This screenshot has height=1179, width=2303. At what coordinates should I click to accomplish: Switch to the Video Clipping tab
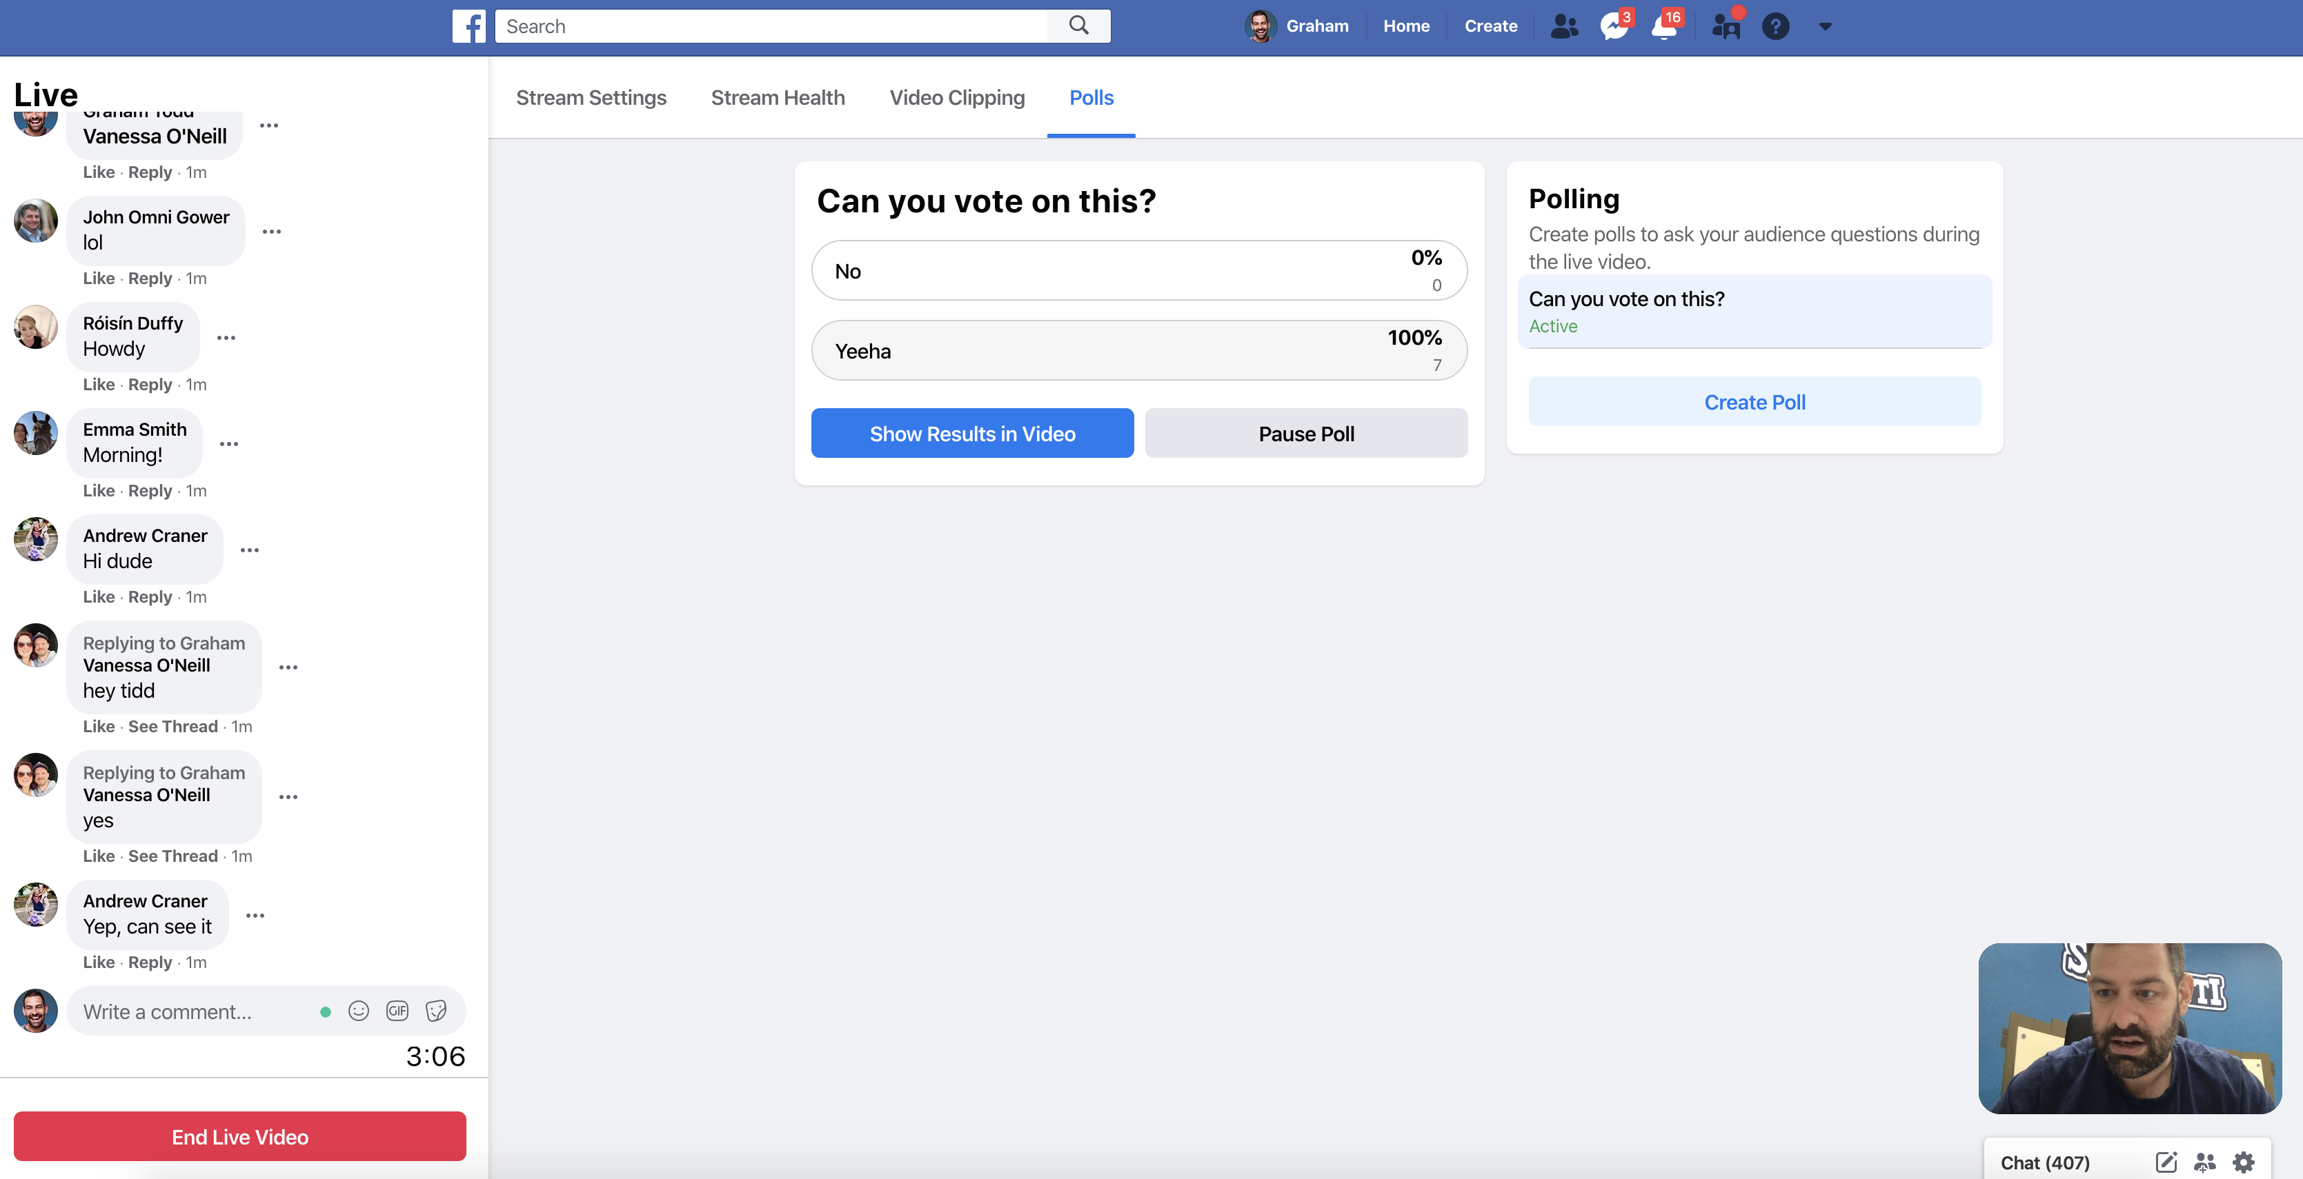tap(957, 97)
